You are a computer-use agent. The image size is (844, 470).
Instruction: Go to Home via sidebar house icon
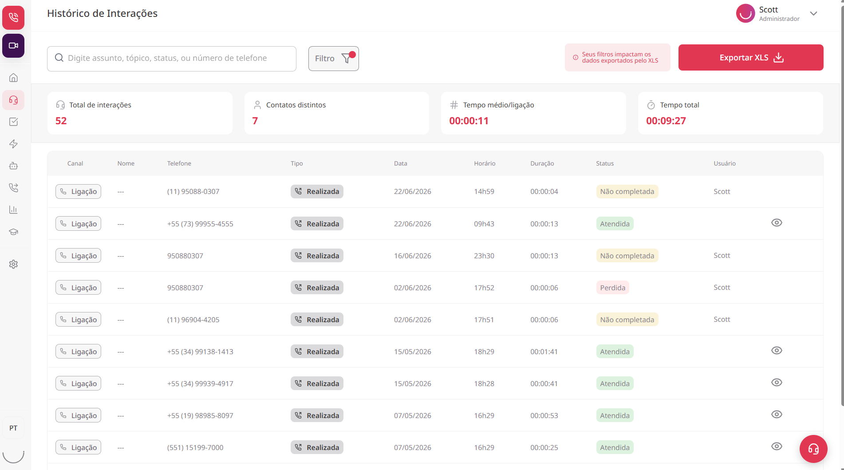coord(13,78)
